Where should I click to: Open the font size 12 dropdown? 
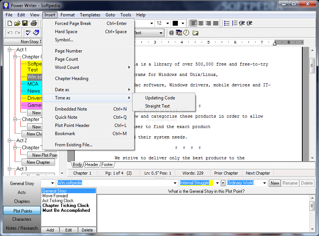tap(167, 23)
